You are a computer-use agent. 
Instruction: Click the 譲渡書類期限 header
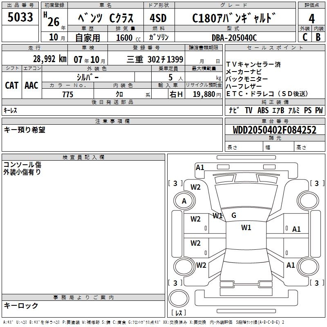click(204, 48)
